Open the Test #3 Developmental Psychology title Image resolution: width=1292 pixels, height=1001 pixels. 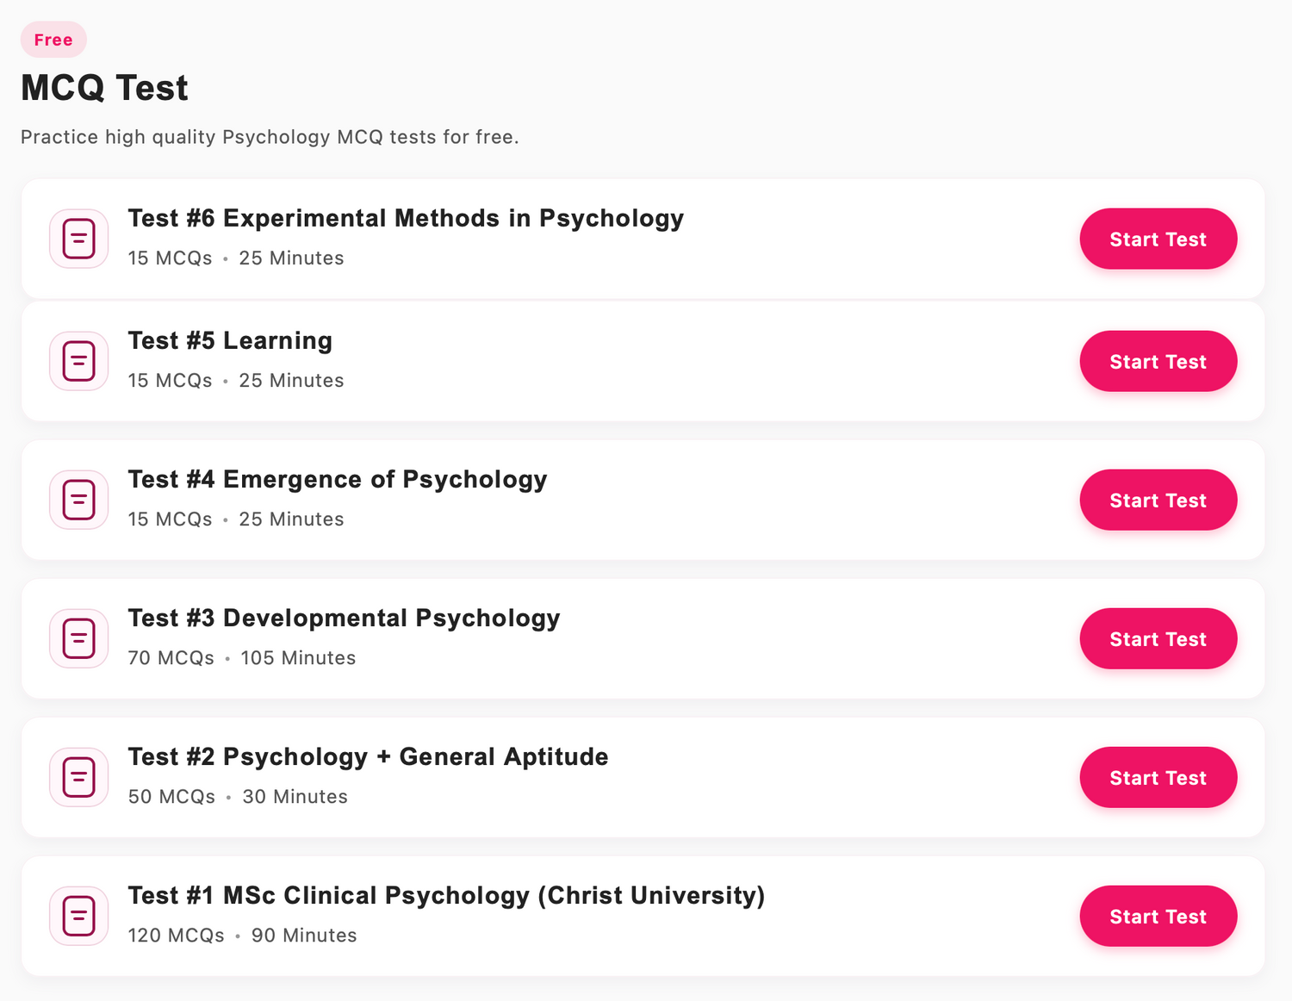[344, 619]
